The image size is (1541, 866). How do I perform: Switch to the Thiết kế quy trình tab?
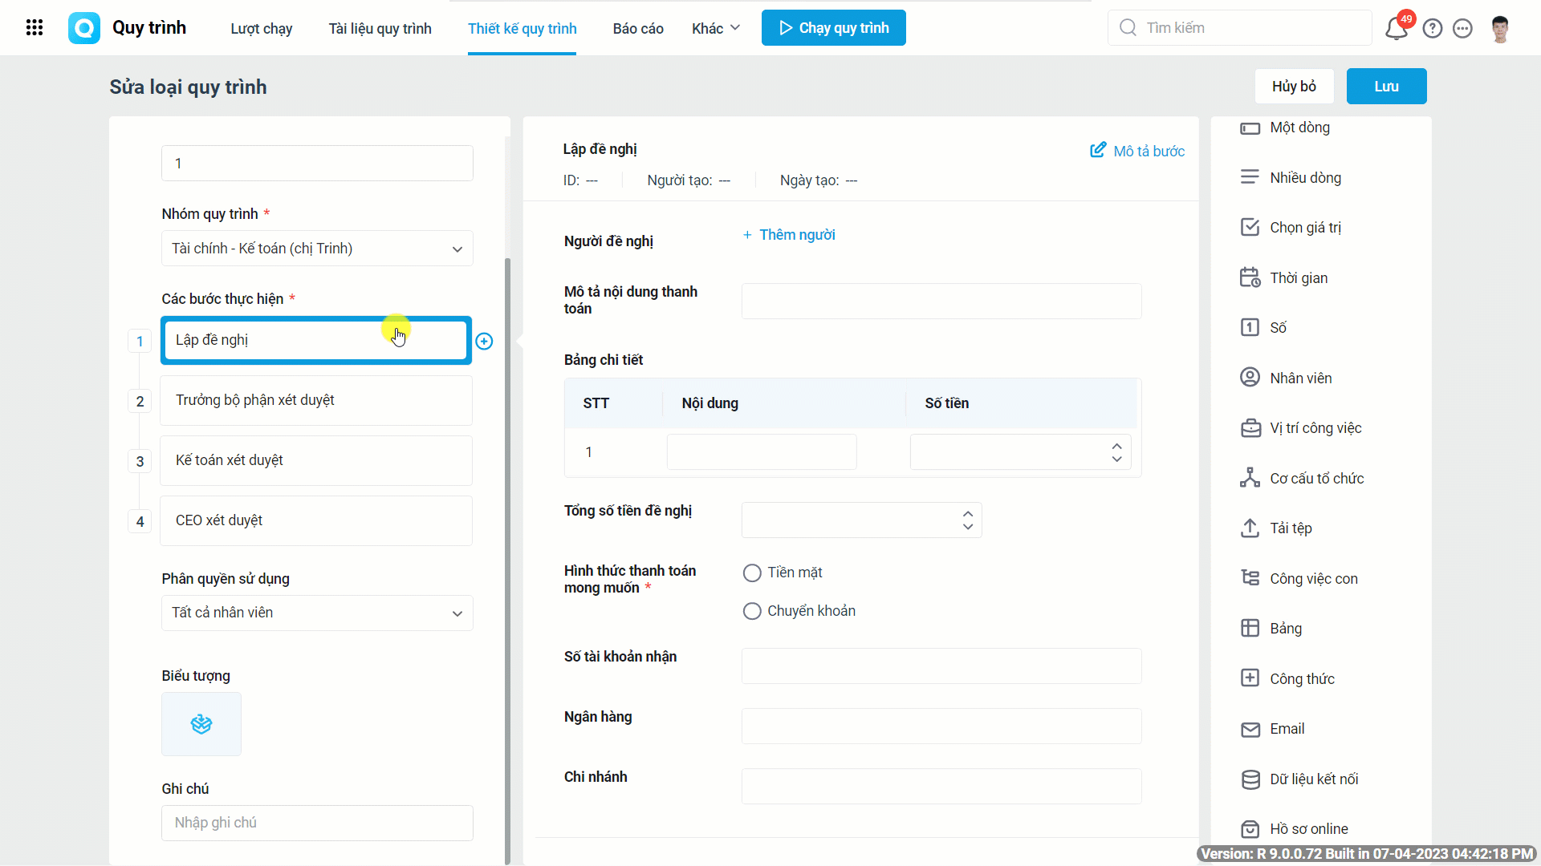[522, 28]
